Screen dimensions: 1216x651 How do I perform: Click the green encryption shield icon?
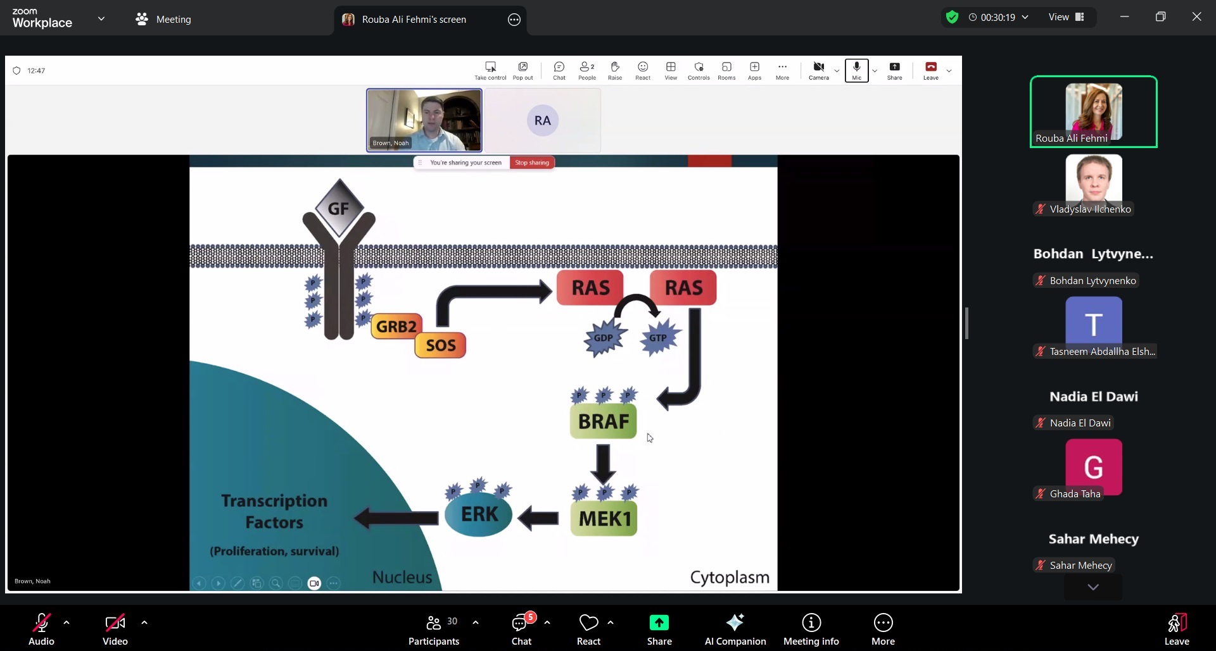[x=952, y=17]
